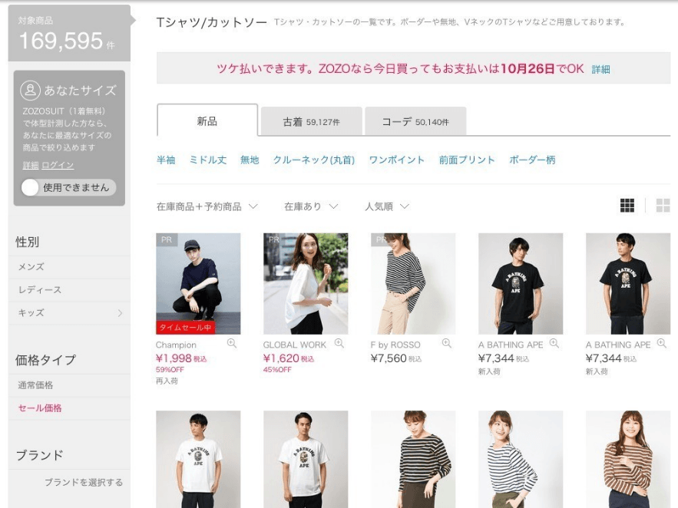The width and height of the screenshot is (678, 508).
Task: Switch to small grid view icon
Action: [x=627, y=206]
